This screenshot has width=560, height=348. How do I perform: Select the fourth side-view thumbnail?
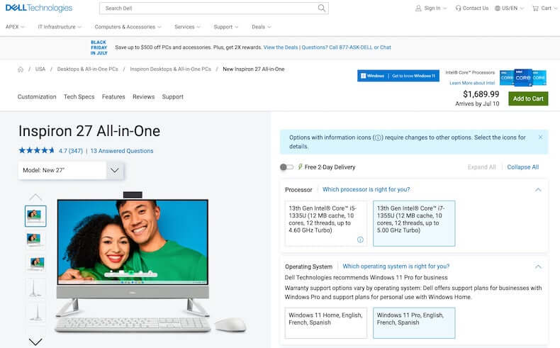click(35, 287)
